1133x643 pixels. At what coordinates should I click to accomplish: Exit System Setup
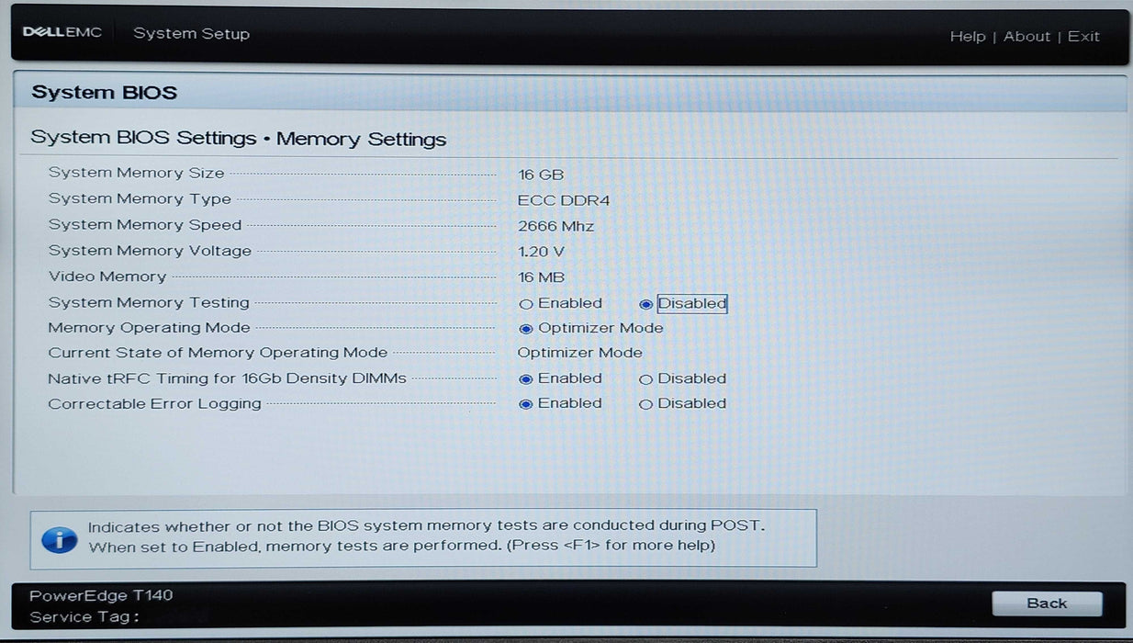(1083, 37)
